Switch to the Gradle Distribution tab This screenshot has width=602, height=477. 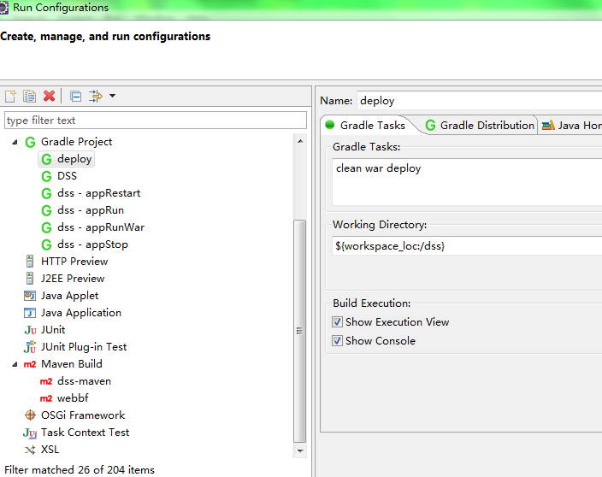click(x=480, y=125)
